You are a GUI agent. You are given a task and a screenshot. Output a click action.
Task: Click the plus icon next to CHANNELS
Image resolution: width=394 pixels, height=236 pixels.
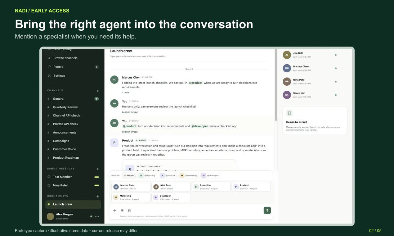(x=98, y=91)
